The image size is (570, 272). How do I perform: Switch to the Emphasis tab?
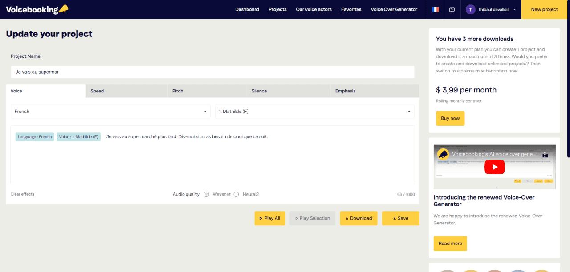pyautogui.click(x=375, y=91)
